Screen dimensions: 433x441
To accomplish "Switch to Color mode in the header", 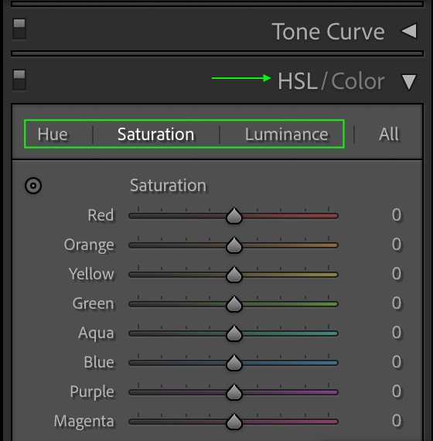I will pos(358,81).
